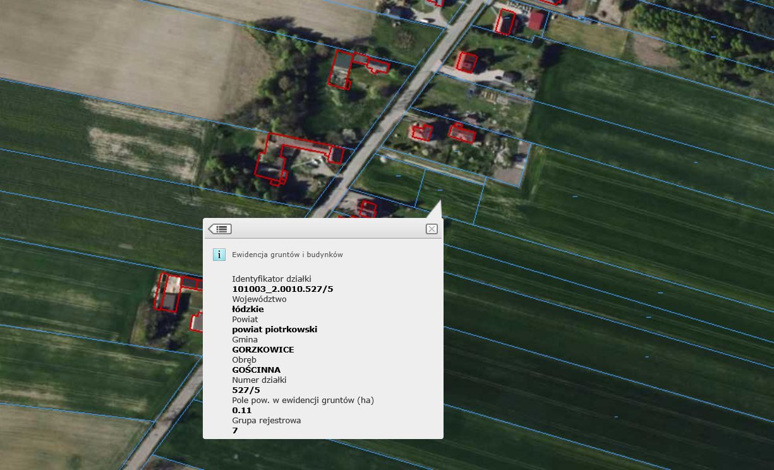Click the 'łódzkie' województwo value
Screen dimensions: 774x470
(248, 309)
